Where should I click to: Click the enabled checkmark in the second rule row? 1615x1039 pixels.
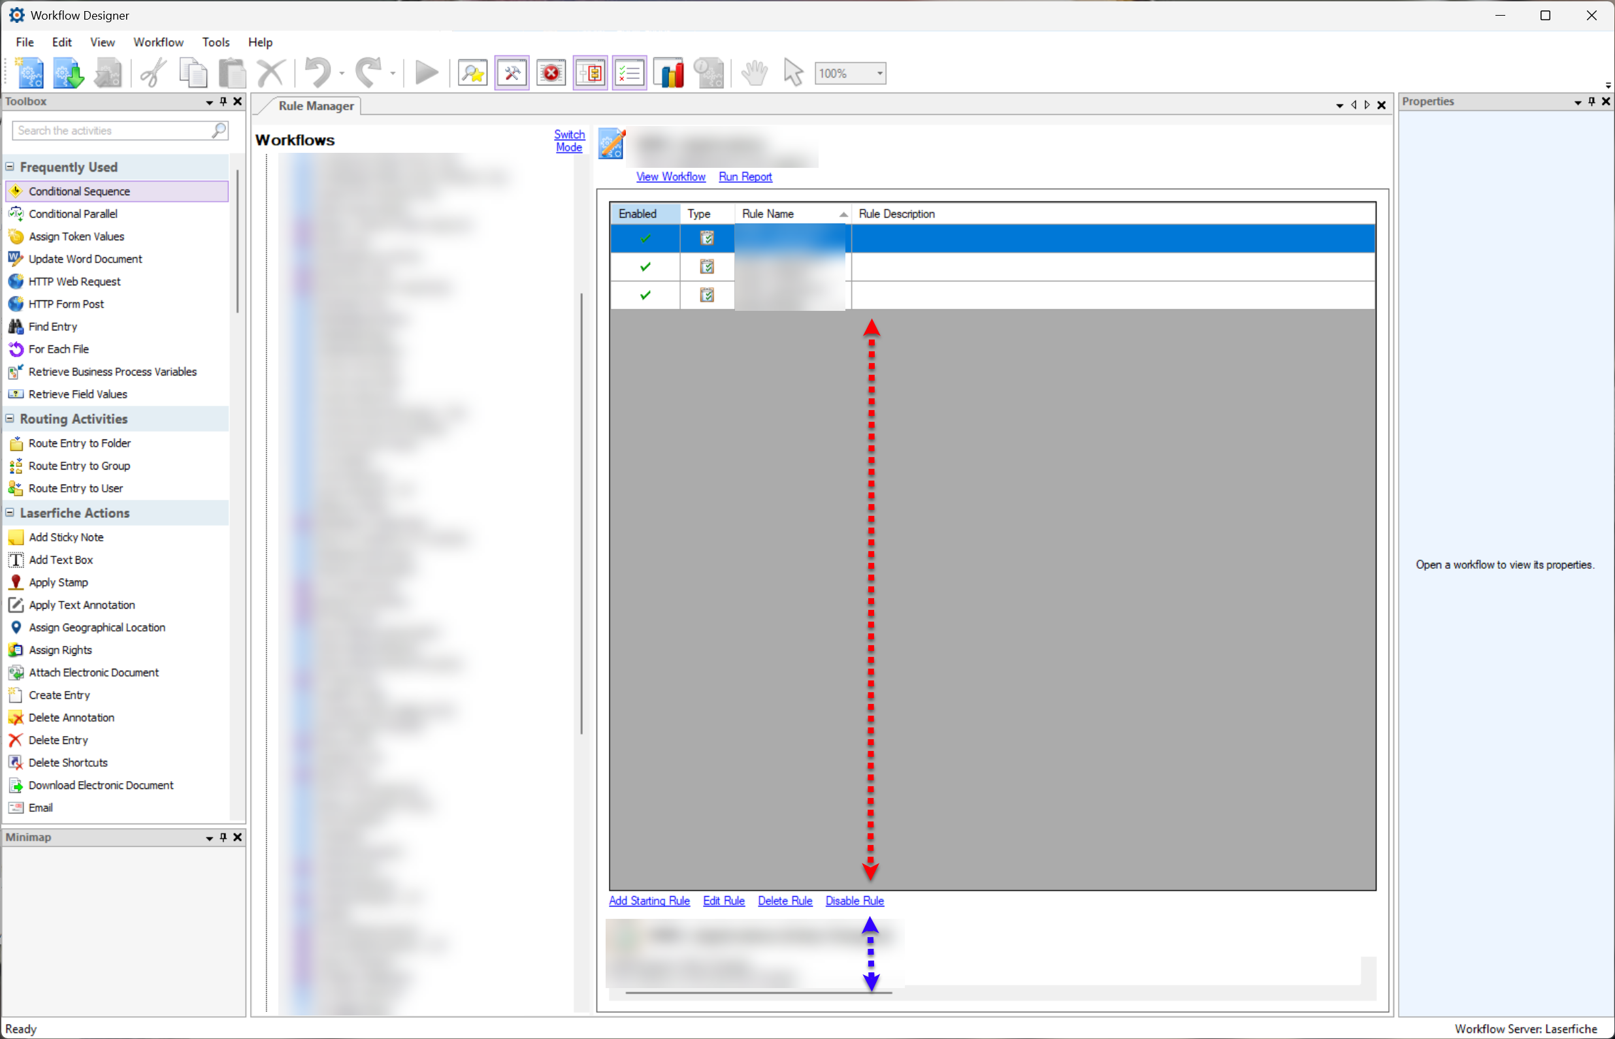pos(645,266)
